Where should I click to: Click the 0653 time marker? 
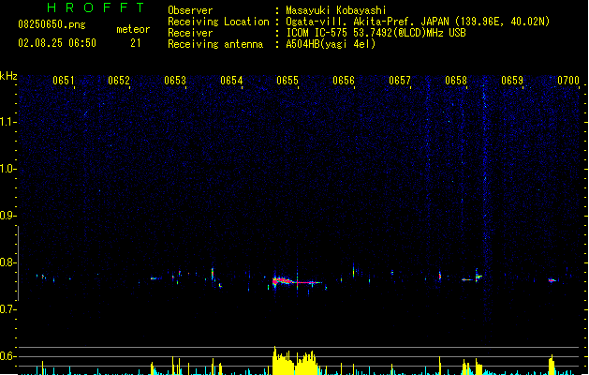pos(175,81)
